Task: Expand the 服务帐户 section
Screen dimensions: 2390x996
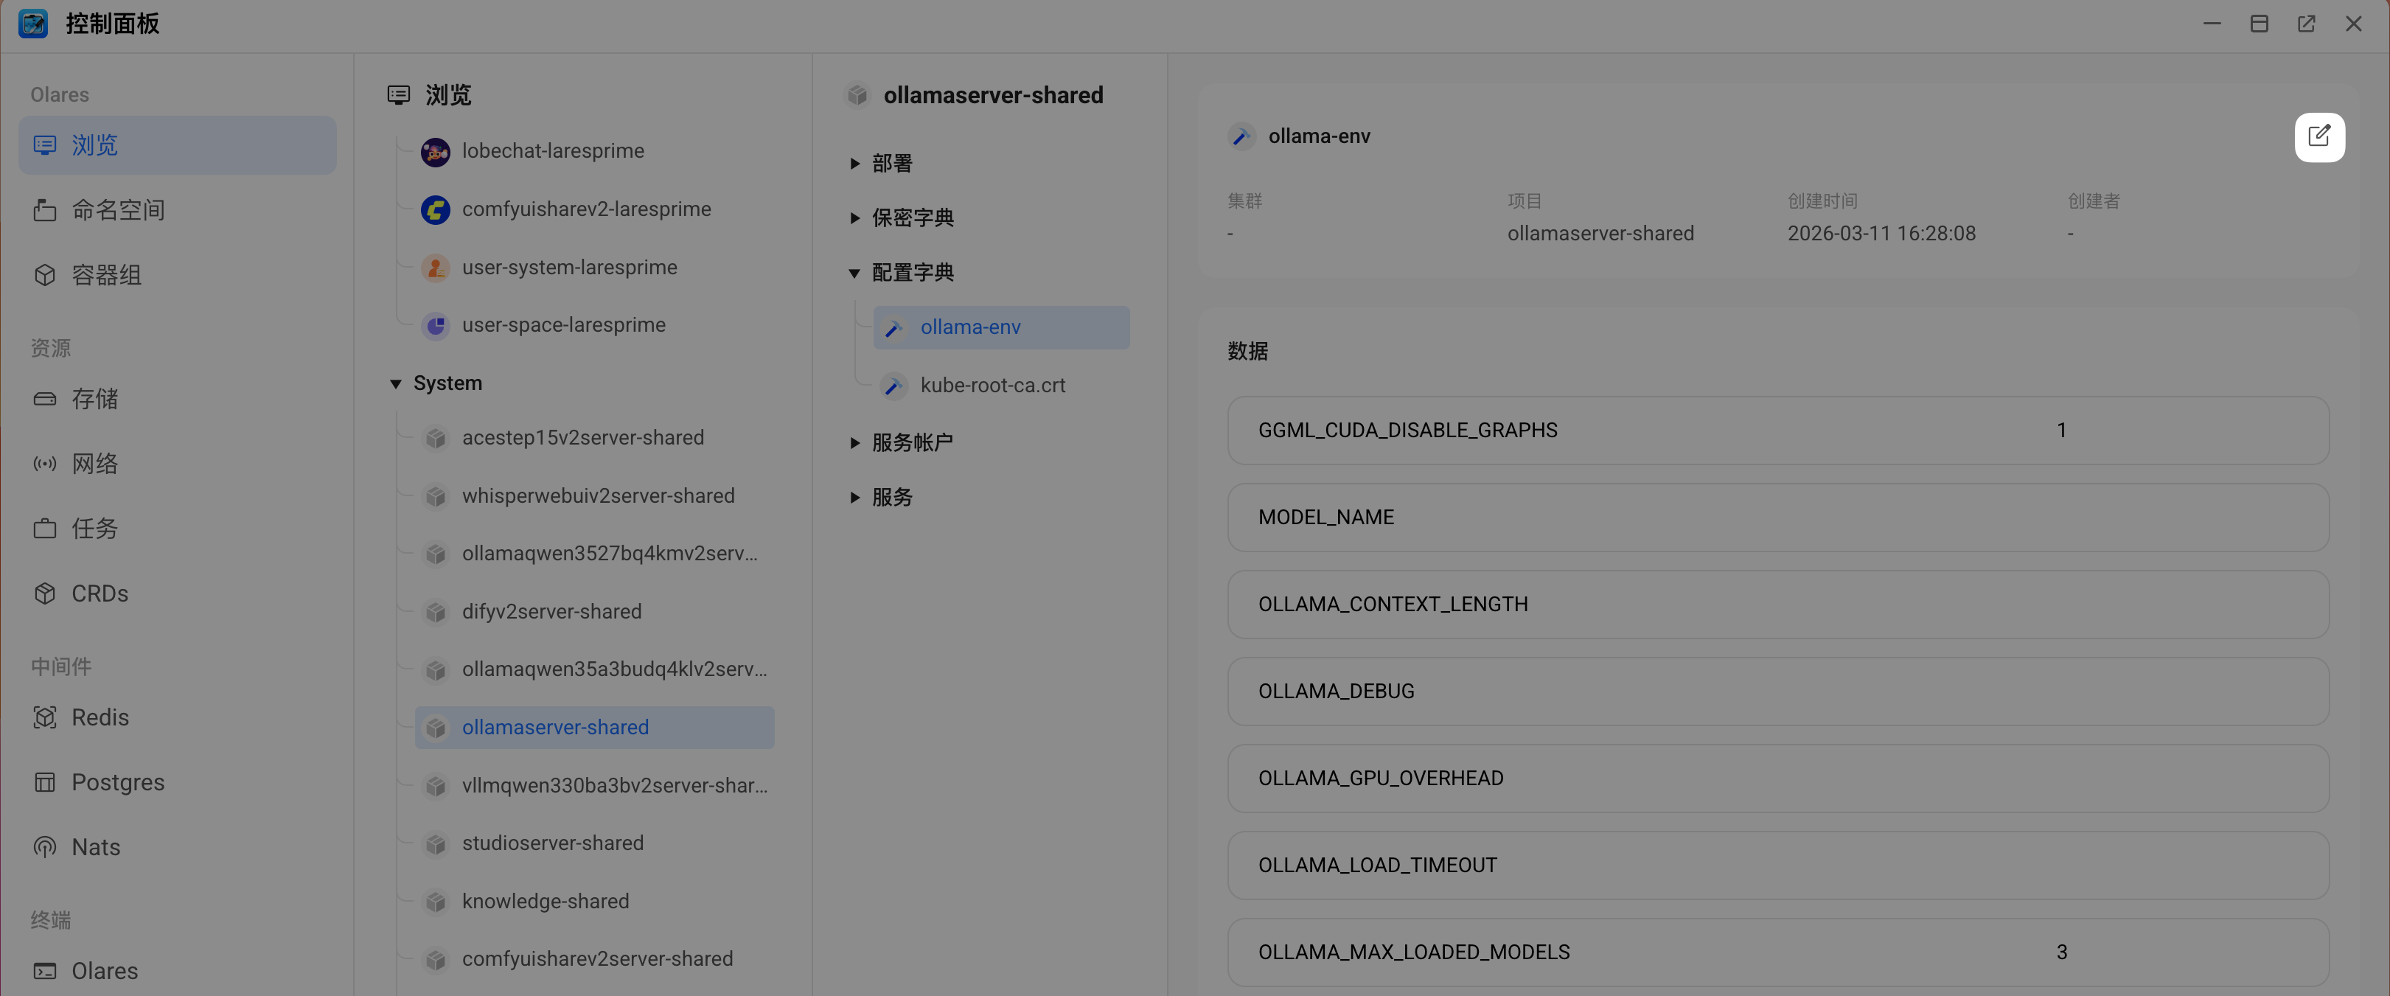Action: pyautogui.click(x=854, y=442)
